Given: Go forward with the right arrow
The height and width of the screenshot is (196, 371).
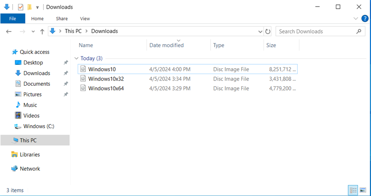Looking at the screenshot, I should [22, 31].
